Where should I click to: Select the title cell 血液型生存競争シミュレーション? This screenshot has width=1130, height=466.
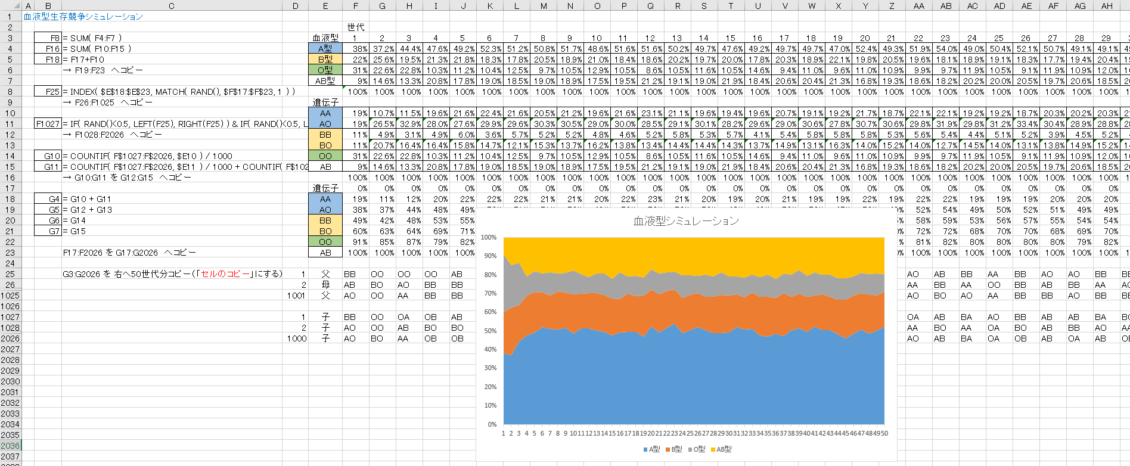point(83,17)
